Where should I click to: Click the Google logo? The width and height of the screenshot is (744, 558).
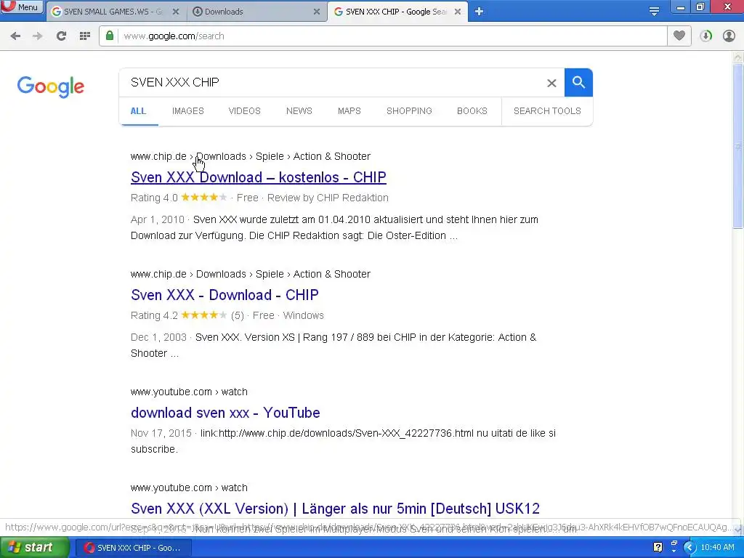[x=51, y=87]
